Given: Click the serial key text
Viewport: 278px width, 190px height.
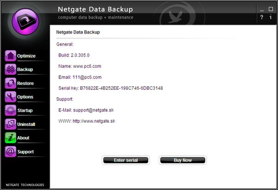Looking at the screenshot, I should pos(111,88).
